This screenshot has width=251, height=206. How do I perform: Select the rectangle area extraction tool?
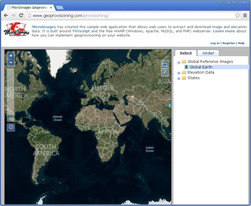point(165,65)
